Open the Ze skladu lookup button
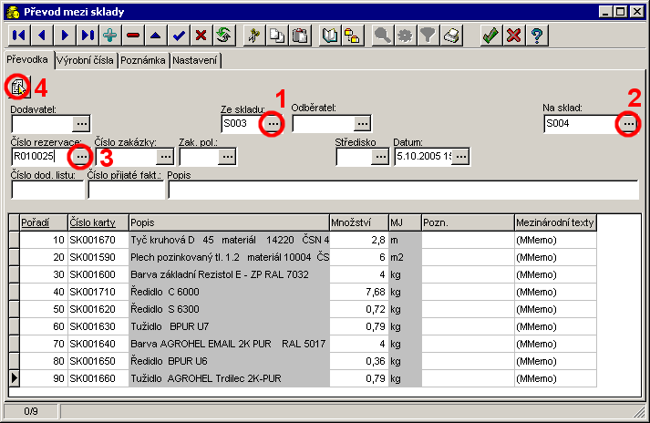Screen dimensions: 650x423 [x=272, y=123]
